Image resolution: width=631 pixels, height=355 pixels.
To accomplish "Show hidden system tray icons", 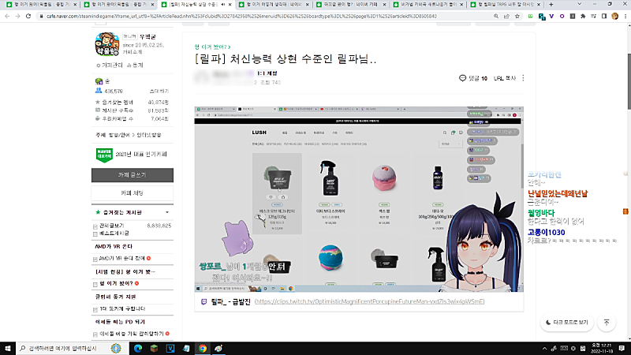I will [544, 349].
